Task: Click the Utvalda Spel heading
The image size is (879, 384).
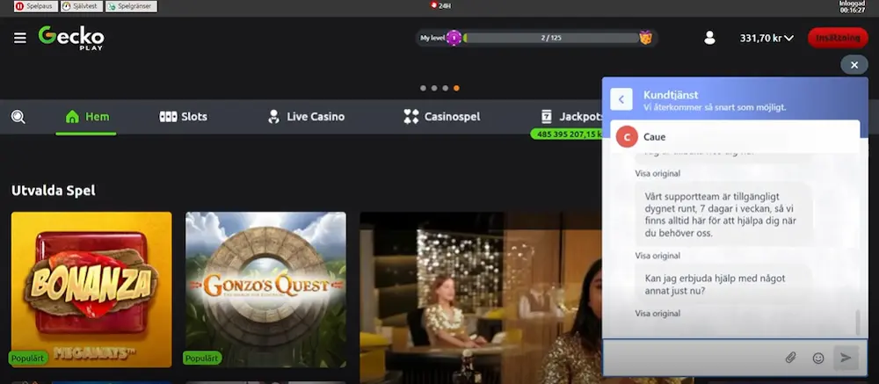Action: (x=54, y=191)
